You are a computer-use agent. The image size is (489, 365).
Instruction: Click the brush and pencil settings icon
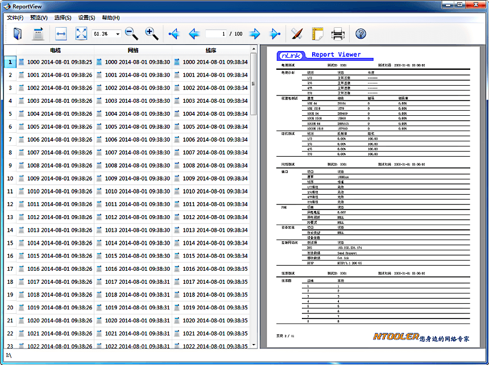point(297,34)
